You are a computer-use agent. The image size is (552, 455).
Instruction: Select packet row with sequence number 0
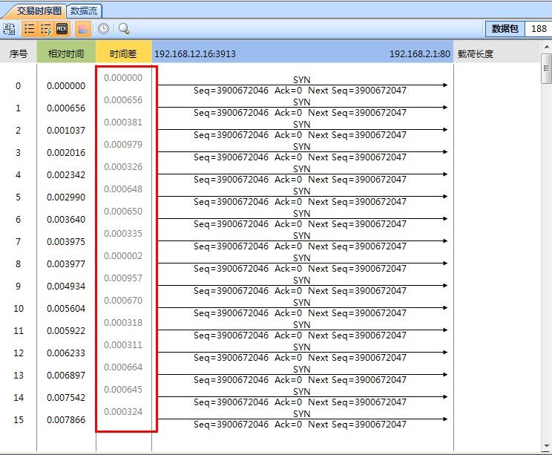19,86
